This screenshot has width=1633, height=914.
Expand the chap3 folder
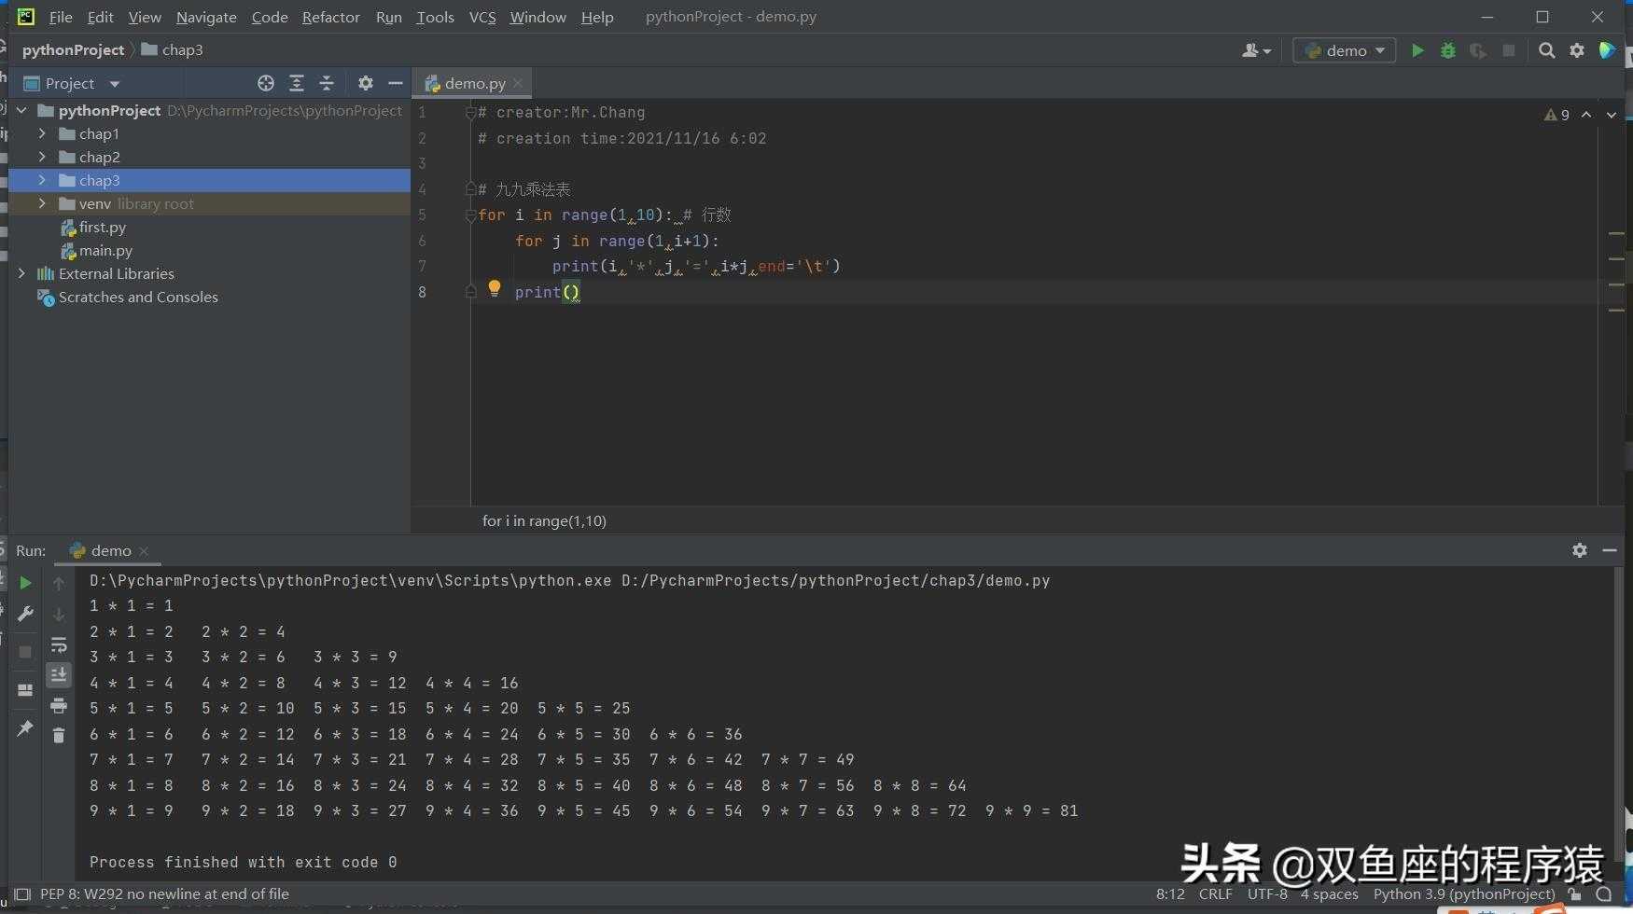[x=42, y=180]
